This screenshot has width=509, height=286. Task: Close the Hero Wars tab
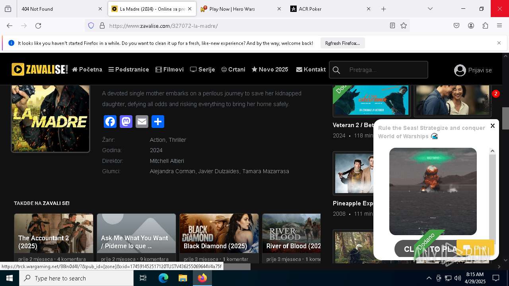pyautogui.click(x=279, y=9)
